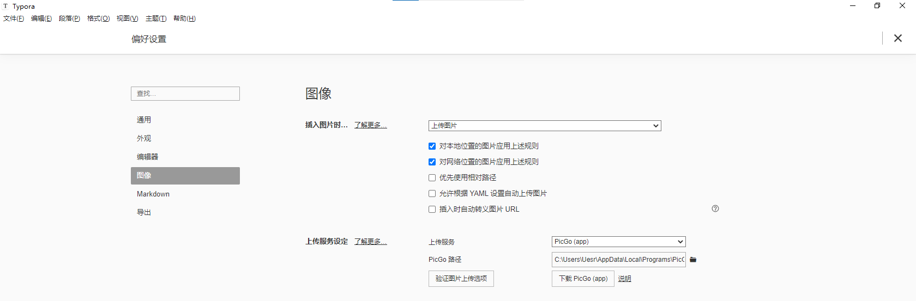Screen dimensions: 916x301
Task: Open the 编辑(E) menu
Action: [41, 19]
